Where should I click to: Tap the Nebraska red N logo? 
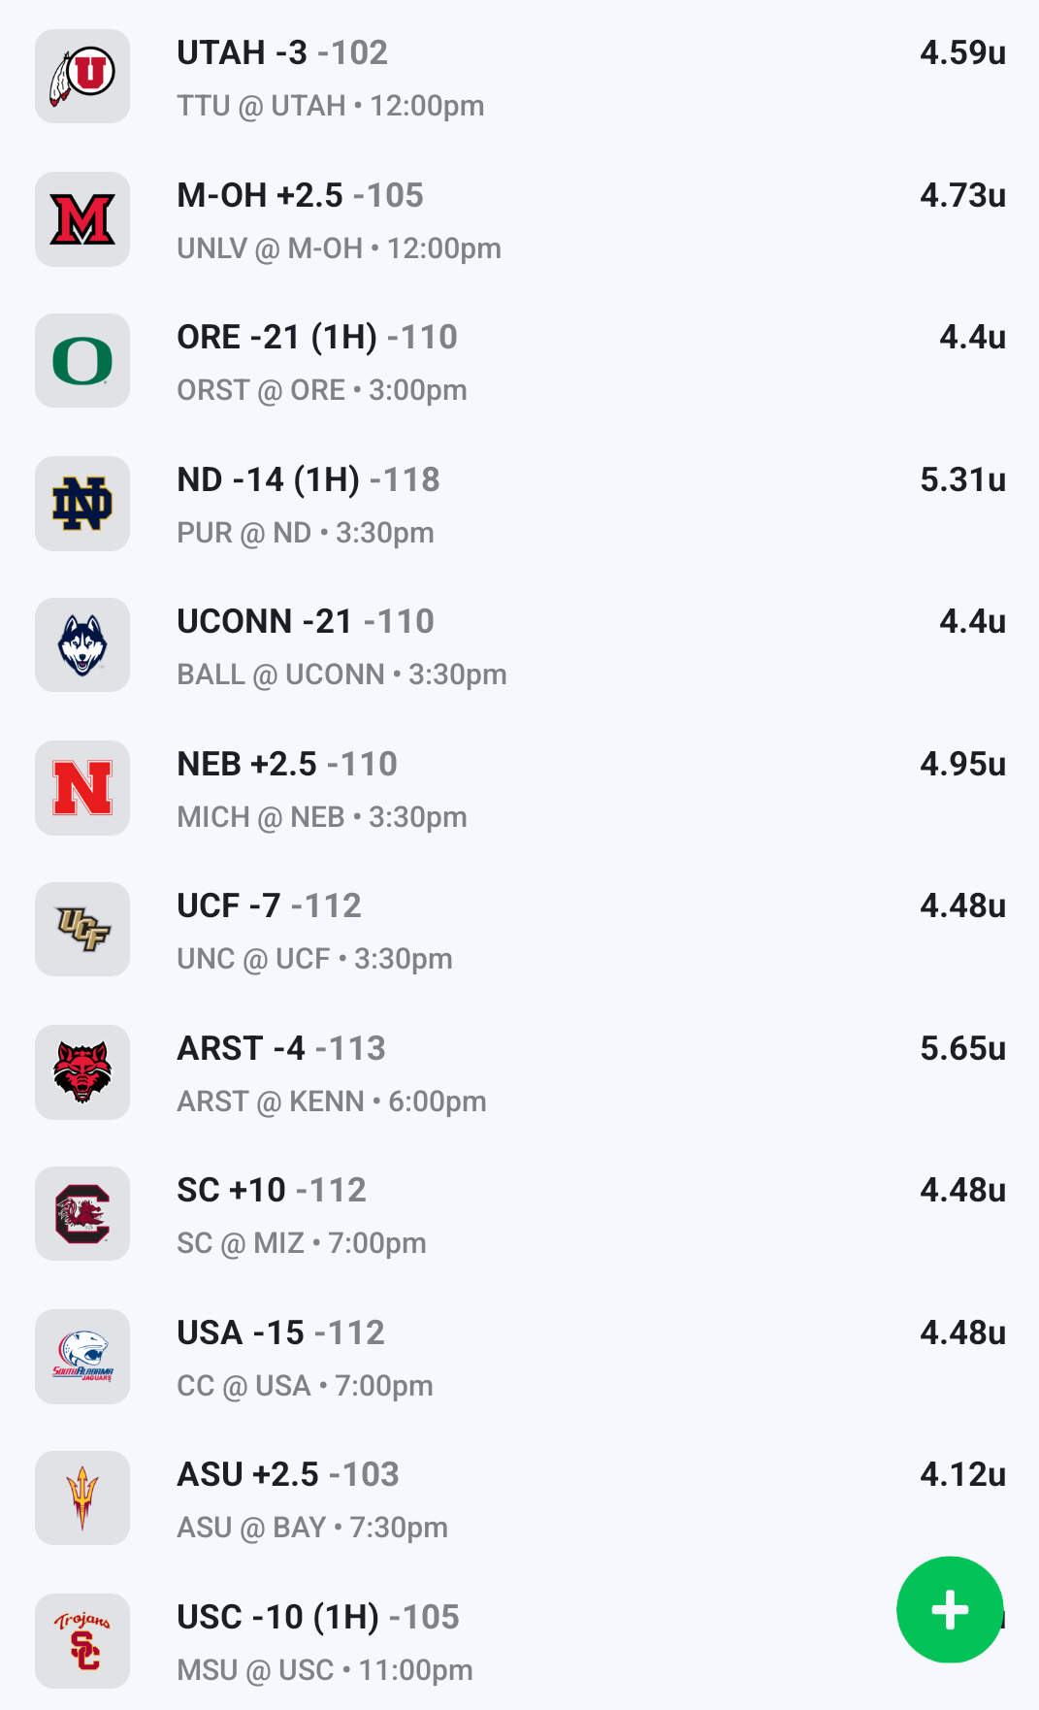pyautogui.click(x=82, y=788)
